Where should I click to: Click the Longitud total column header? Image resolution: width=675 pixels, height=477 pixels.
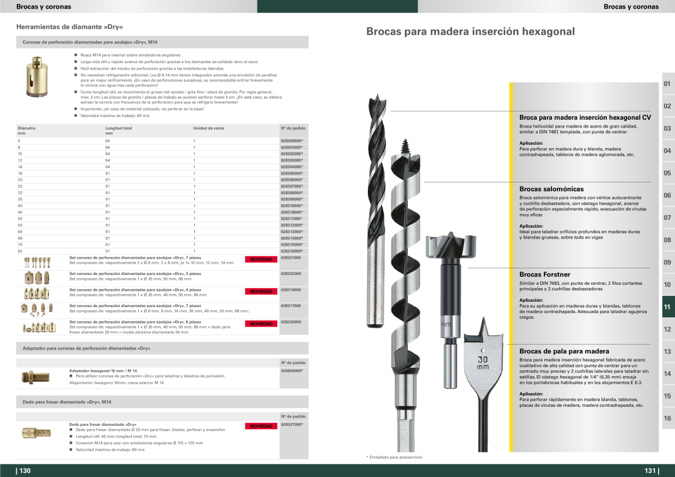[x=119, y=131]
